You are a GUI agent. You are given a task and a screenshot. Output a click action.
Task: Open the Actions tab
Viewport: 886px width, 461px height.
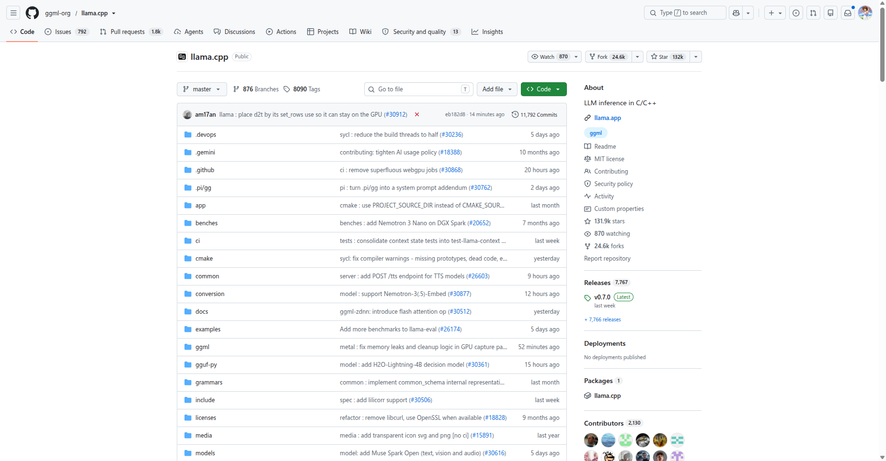(281, 32)
